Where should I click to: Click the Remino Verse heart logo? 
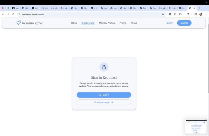point(19,23)
